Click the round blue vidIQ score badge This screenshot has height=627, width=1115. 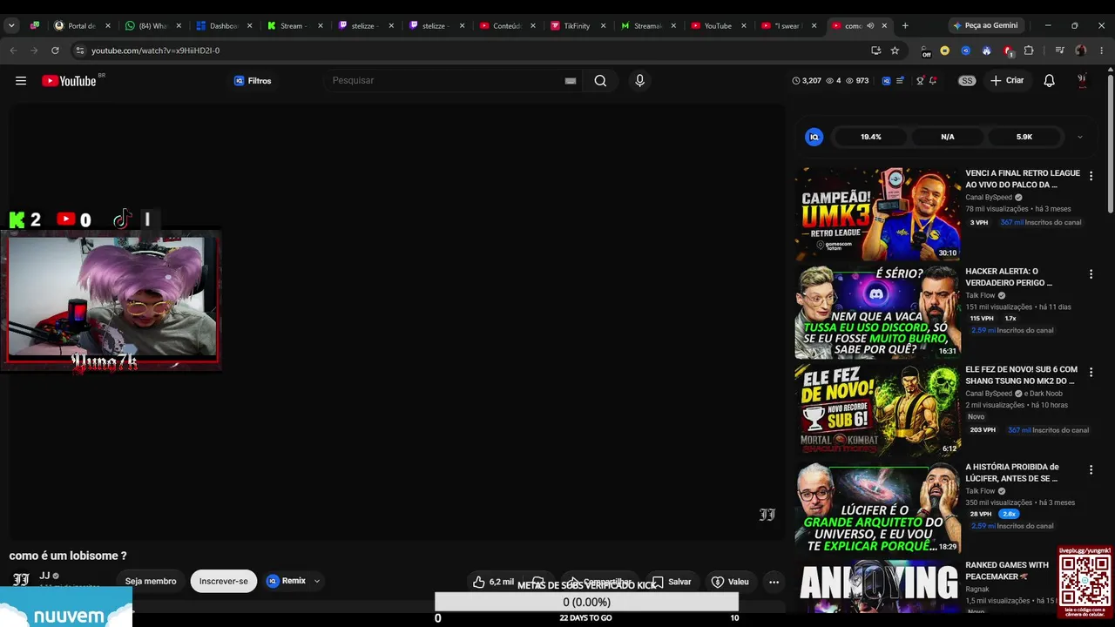click(x=814, y=137)
